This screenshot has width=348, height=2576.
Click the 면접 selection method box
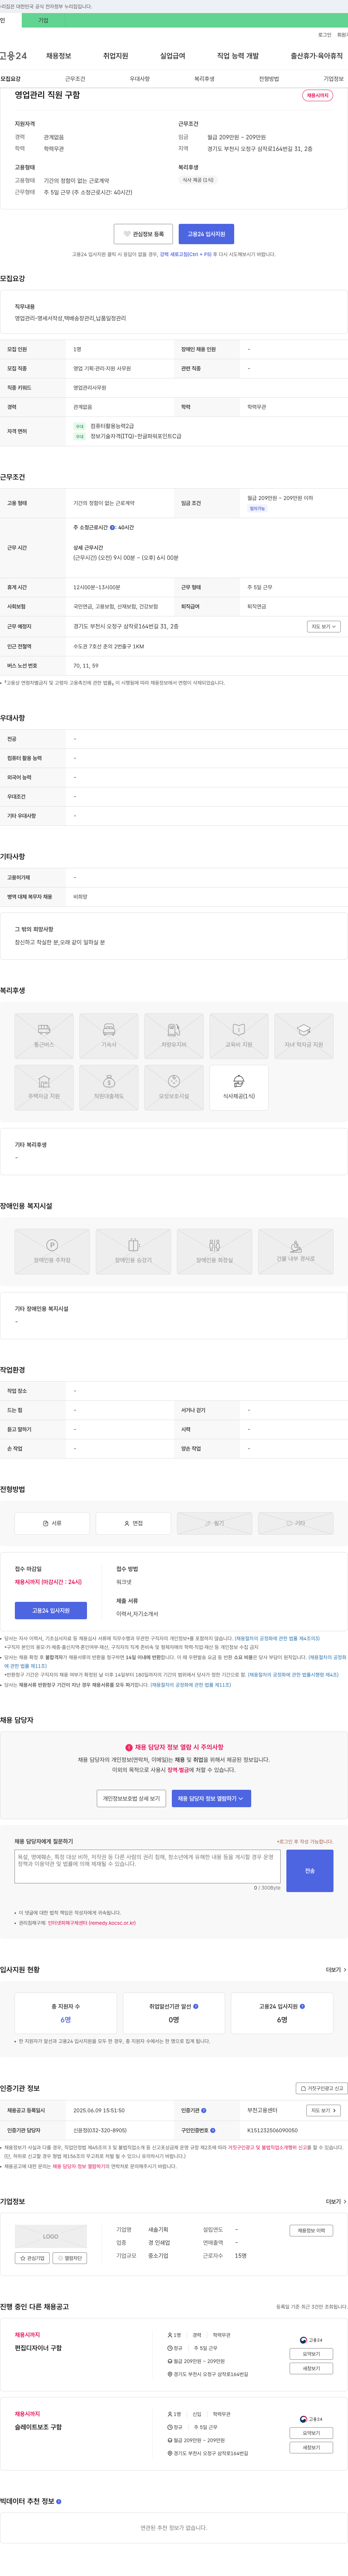[x=133, y=1523]
